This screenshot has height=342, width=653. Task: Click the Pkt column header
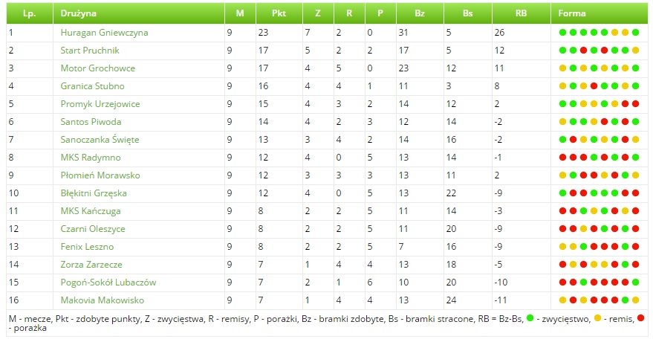[279, 13]
